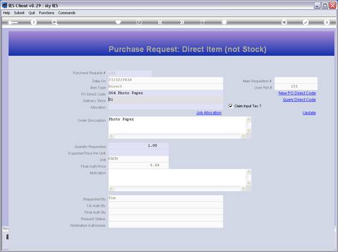Click the Update link
Screen dimensions: 338x252
click(309, 113)
